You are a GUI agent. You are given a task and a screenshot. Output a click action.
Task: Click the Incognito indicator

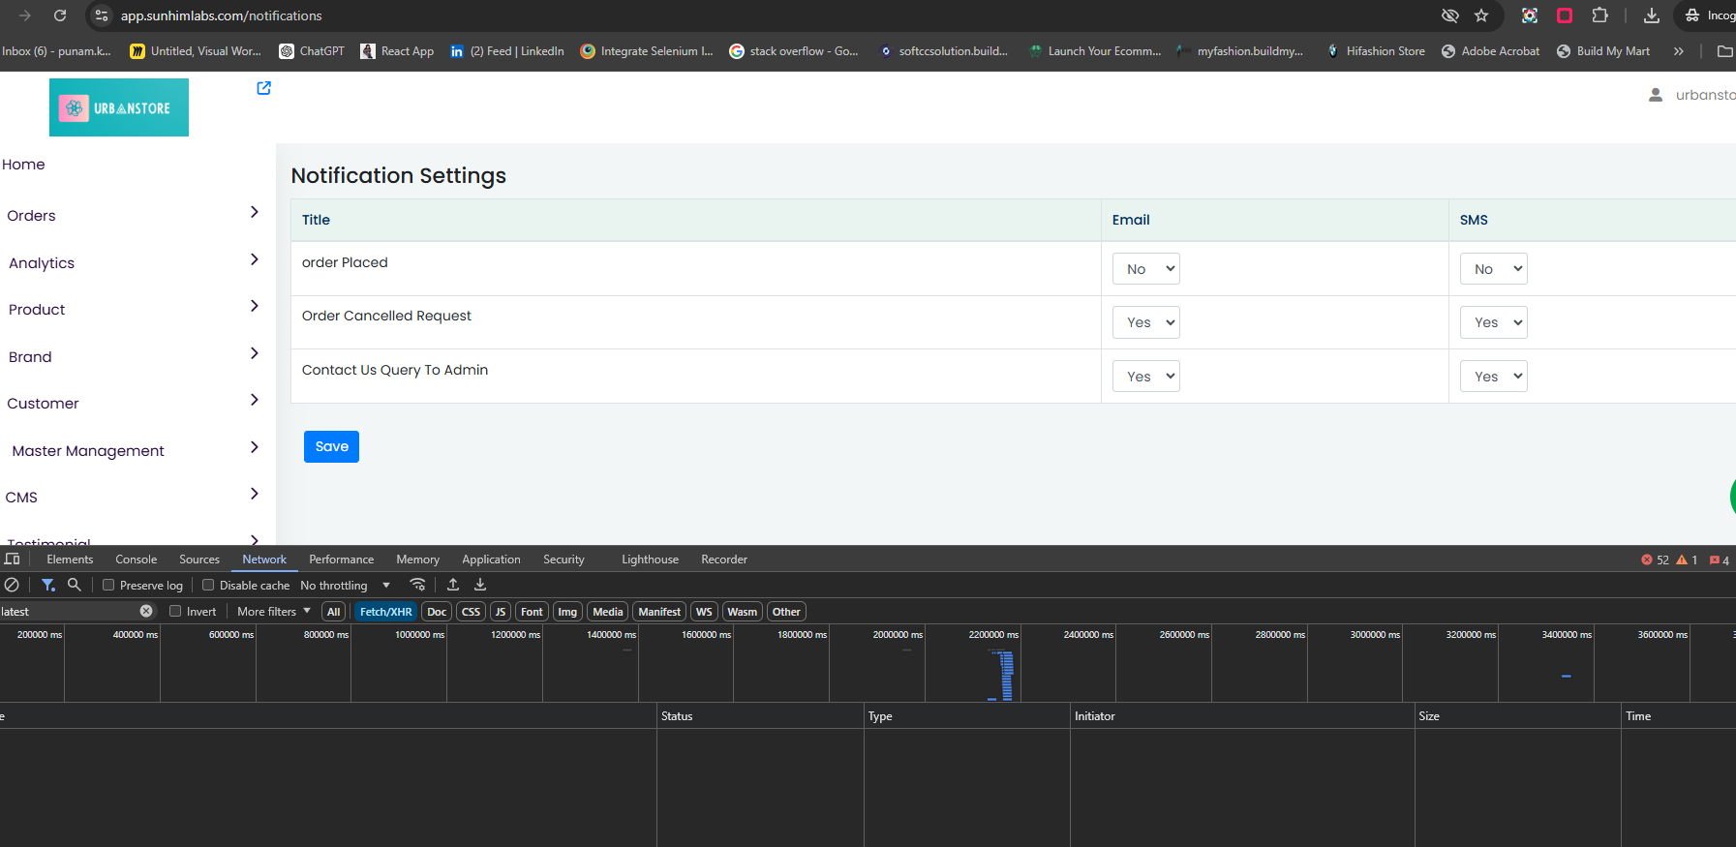[x=1709, y=15]
